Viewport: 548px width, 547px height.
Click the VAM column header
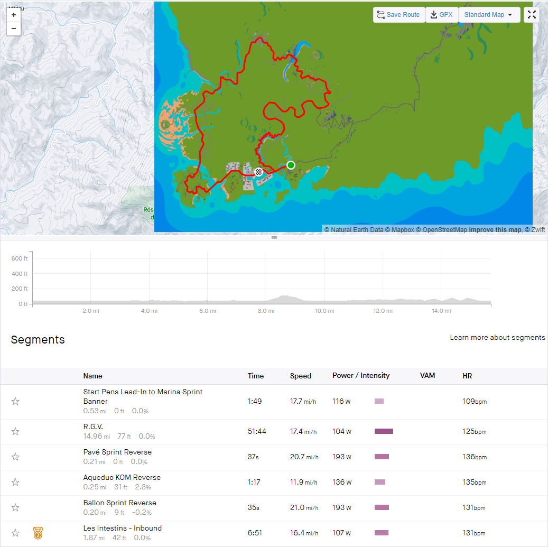tap(427, 375)
